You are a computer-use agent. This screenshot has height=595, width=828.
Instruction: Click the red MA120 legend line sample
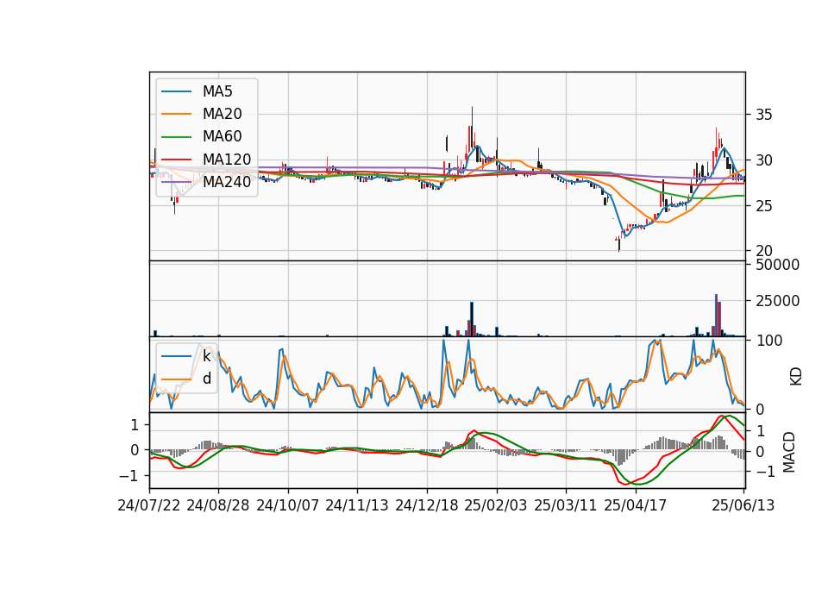pyautogui.click(x=176, y=160)
